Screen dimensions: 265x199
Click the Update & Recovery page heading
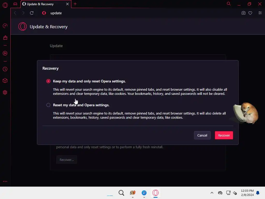coord(49,27)
